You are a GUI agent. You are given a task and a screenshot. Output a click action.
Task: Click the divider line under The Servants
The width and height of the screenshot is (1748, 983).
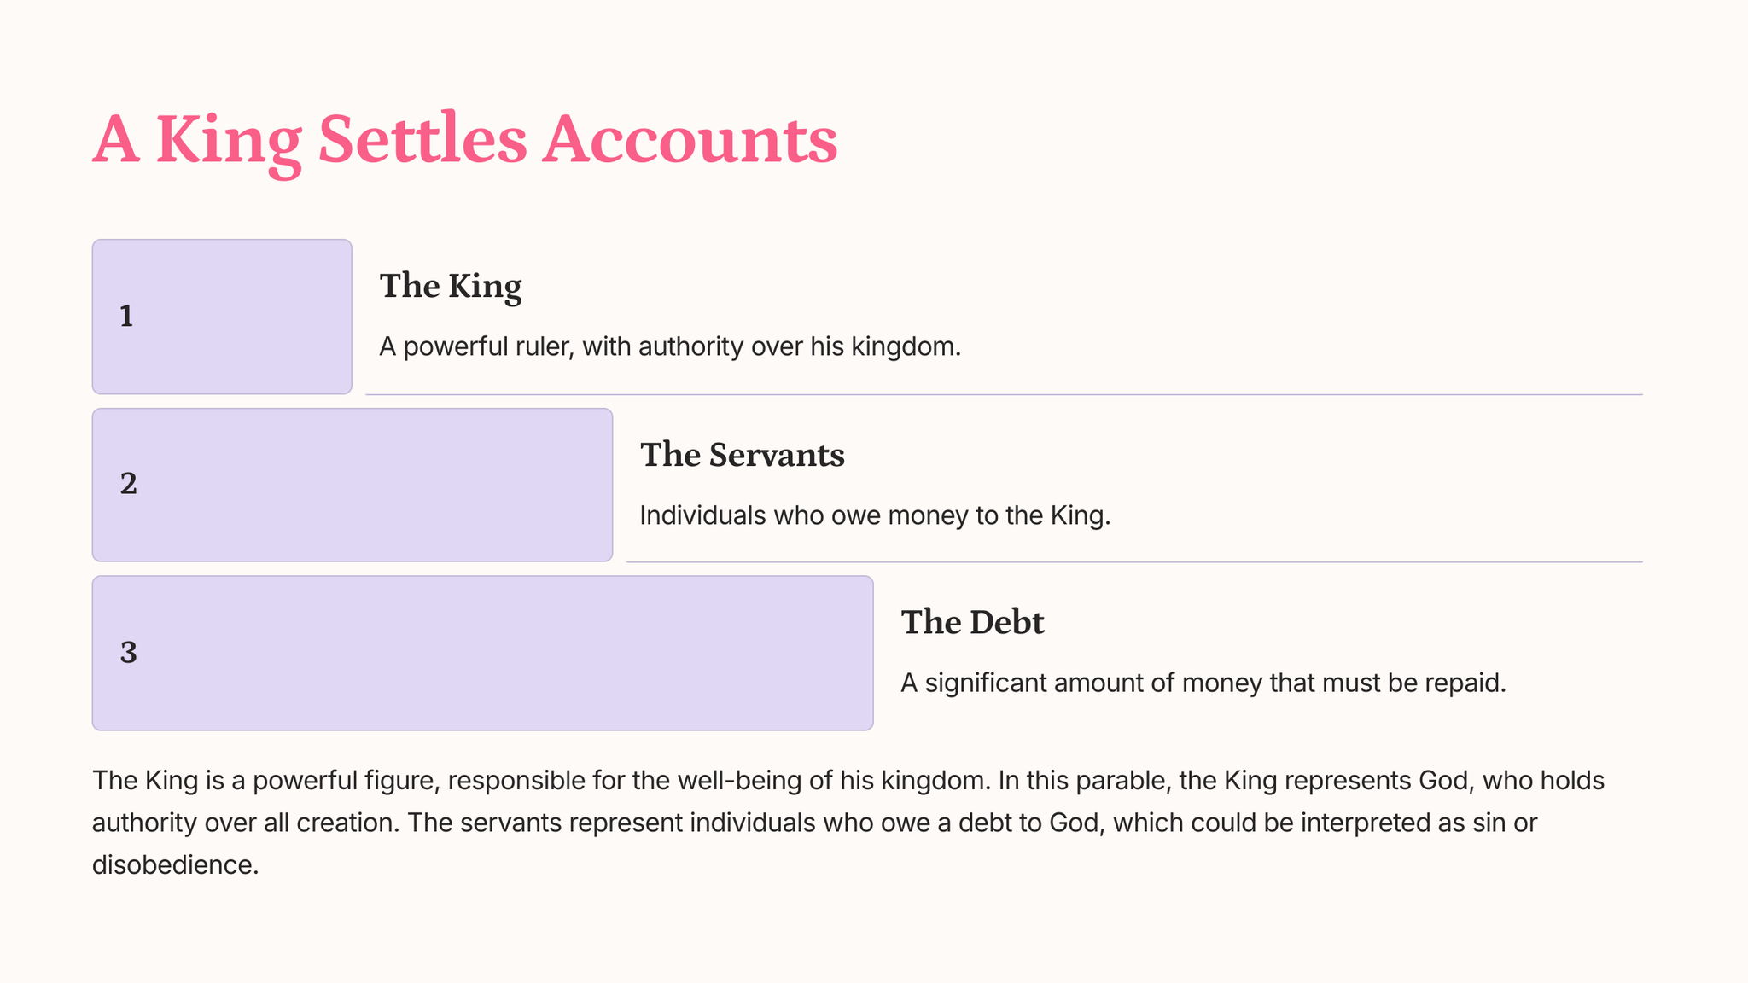click(1133, 562)
